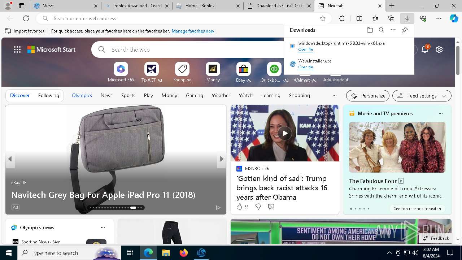Open comments on MSNBC article
The width and height of the screenshot is (462, 260).
click(271, 207)
